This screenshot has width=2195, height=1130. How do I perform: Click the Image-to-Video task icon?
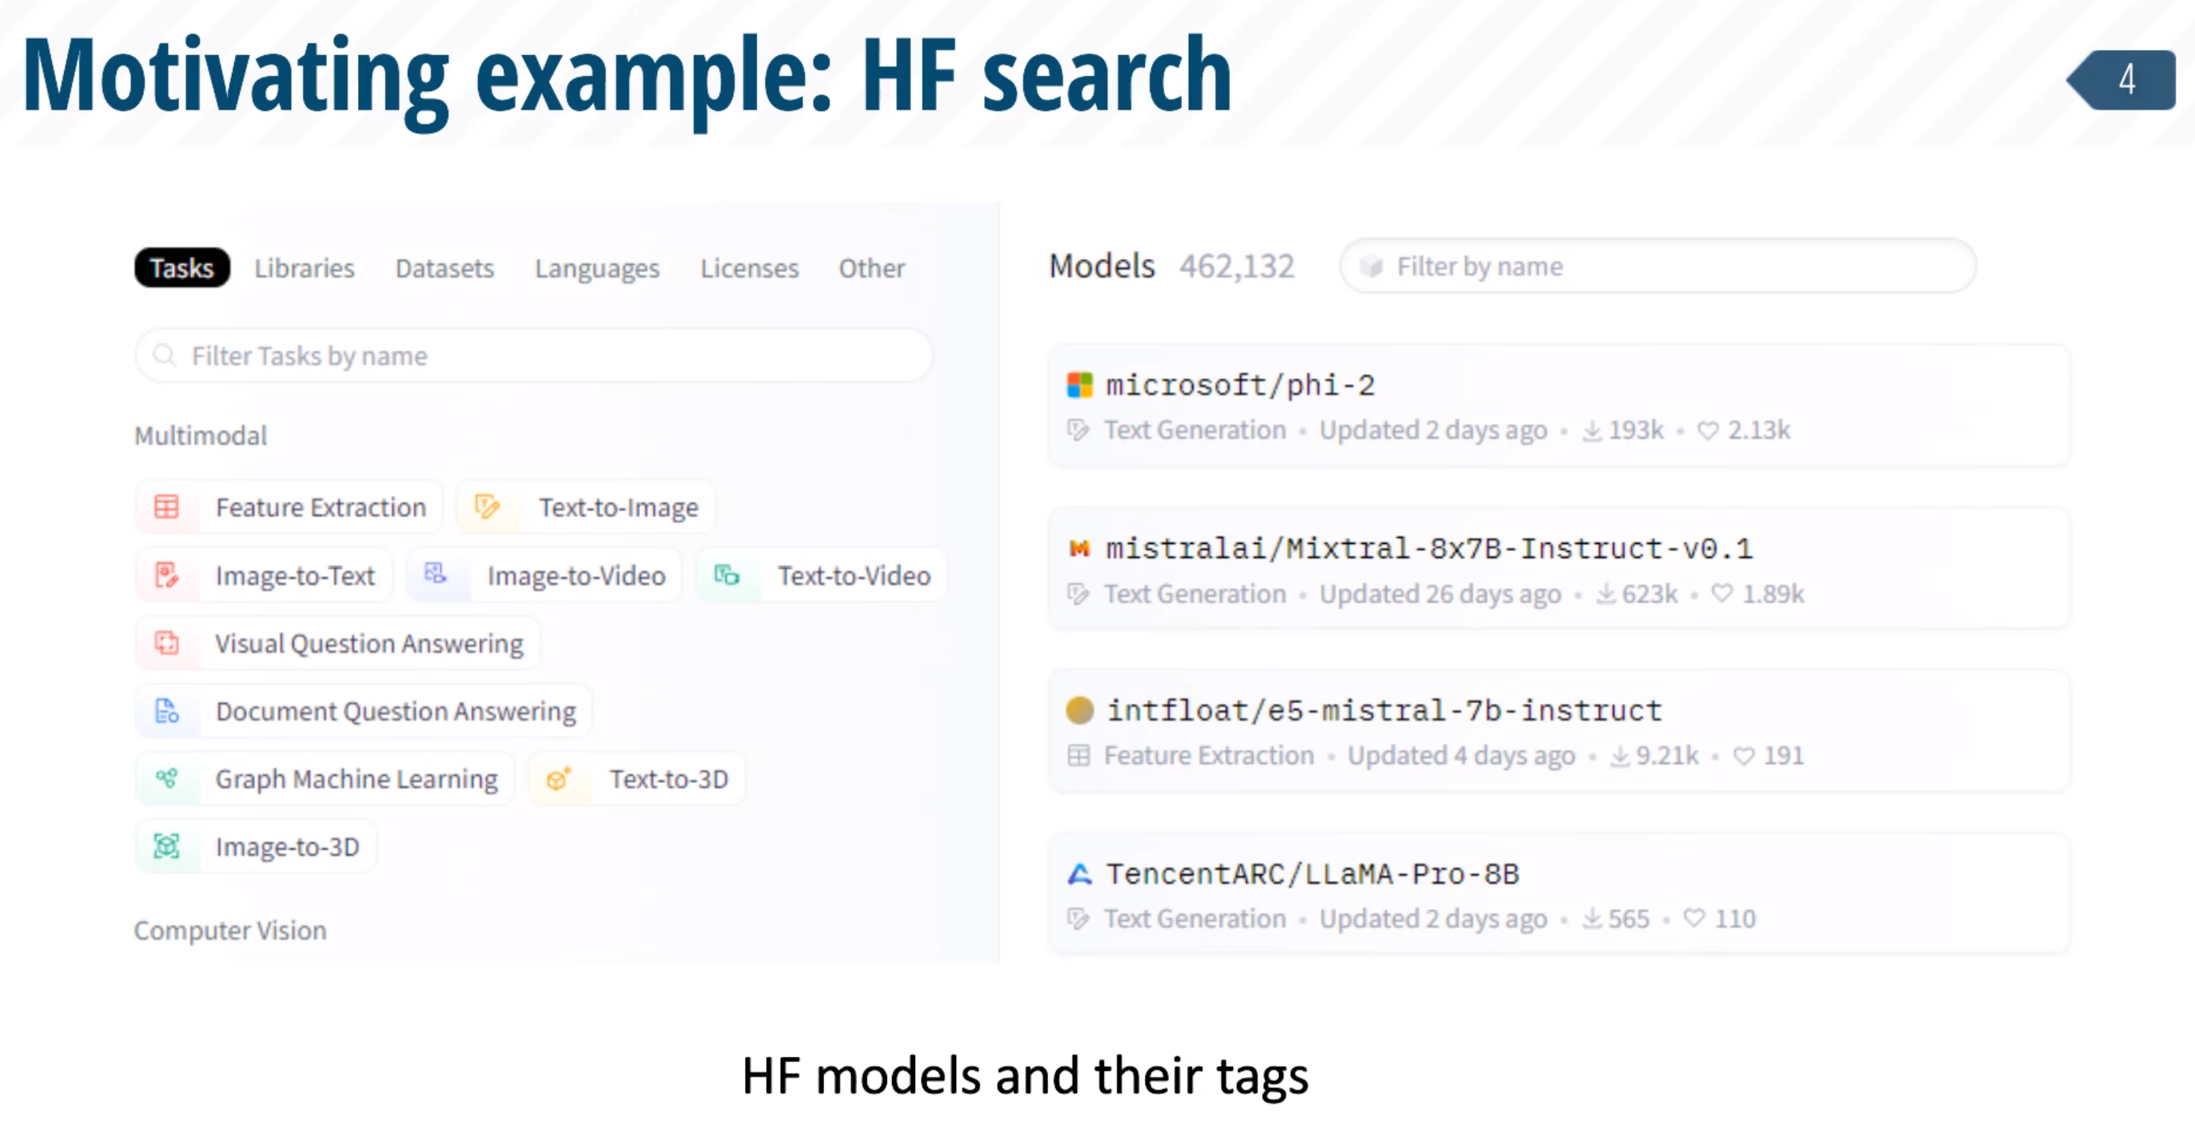click(x=436, y=574)
